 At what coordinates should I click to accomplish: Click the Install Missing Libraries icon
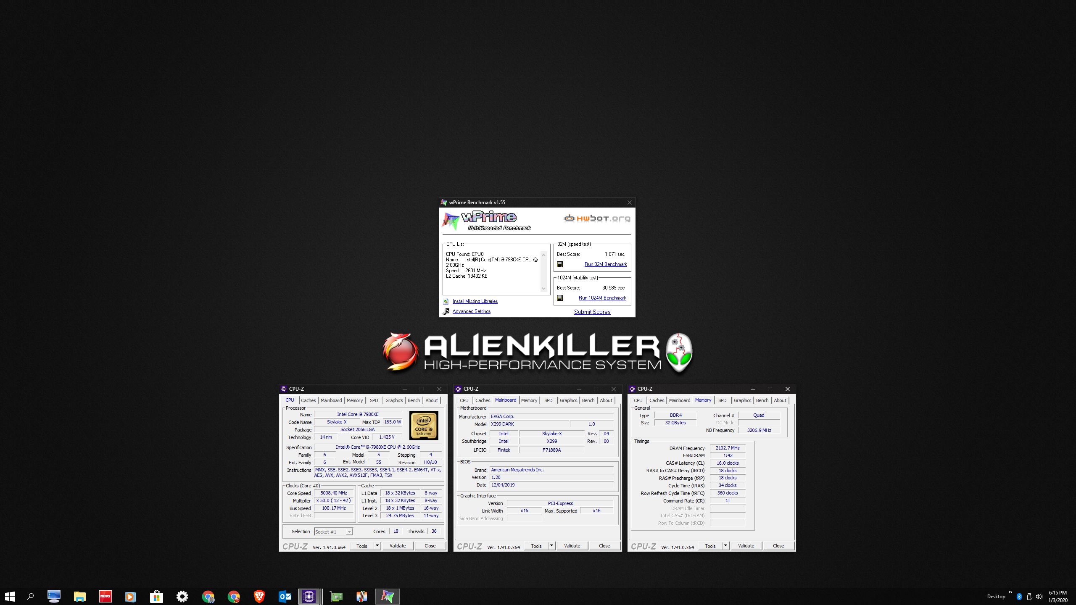coord(446,301)
